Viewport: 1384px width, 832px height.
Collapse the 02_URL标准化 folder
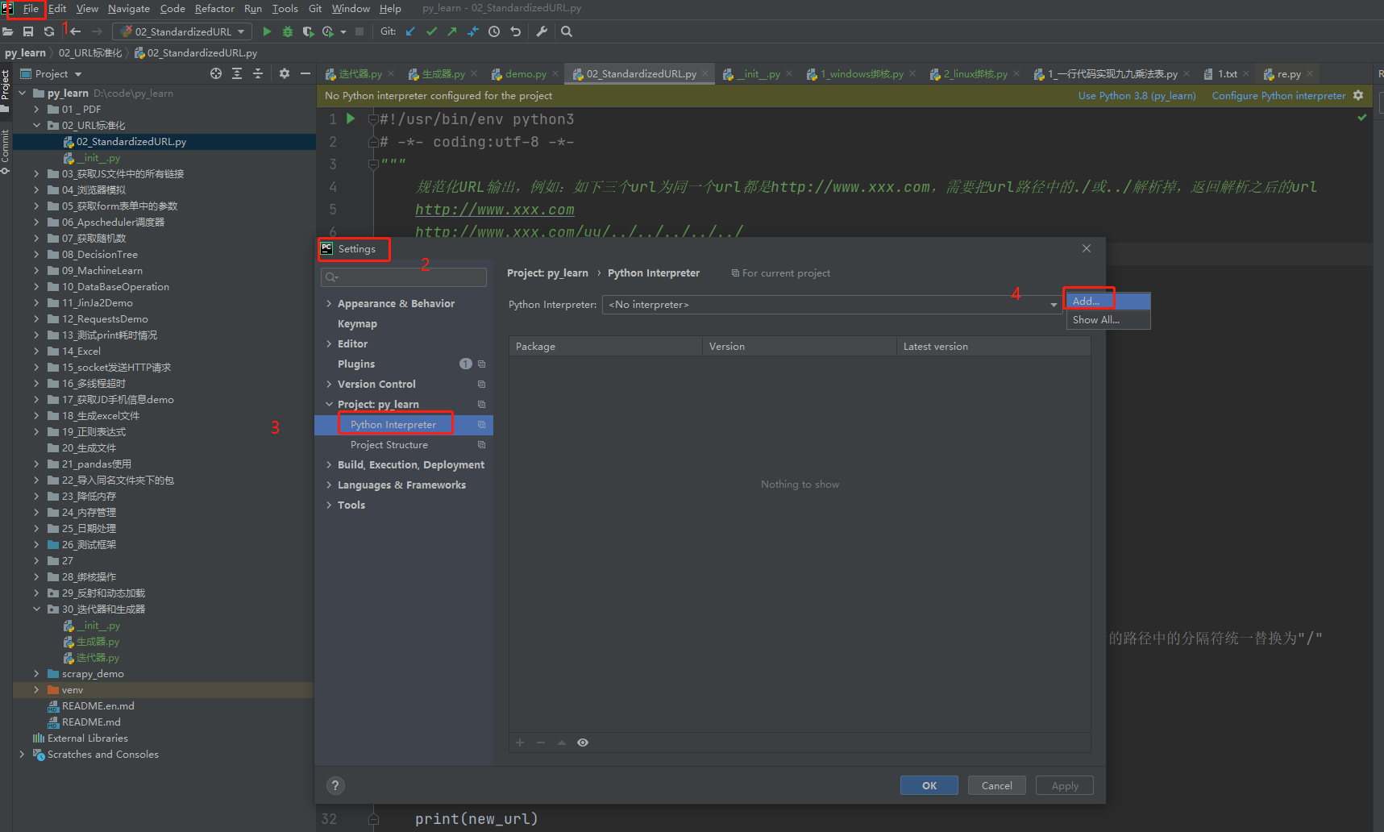coord(36,125)
